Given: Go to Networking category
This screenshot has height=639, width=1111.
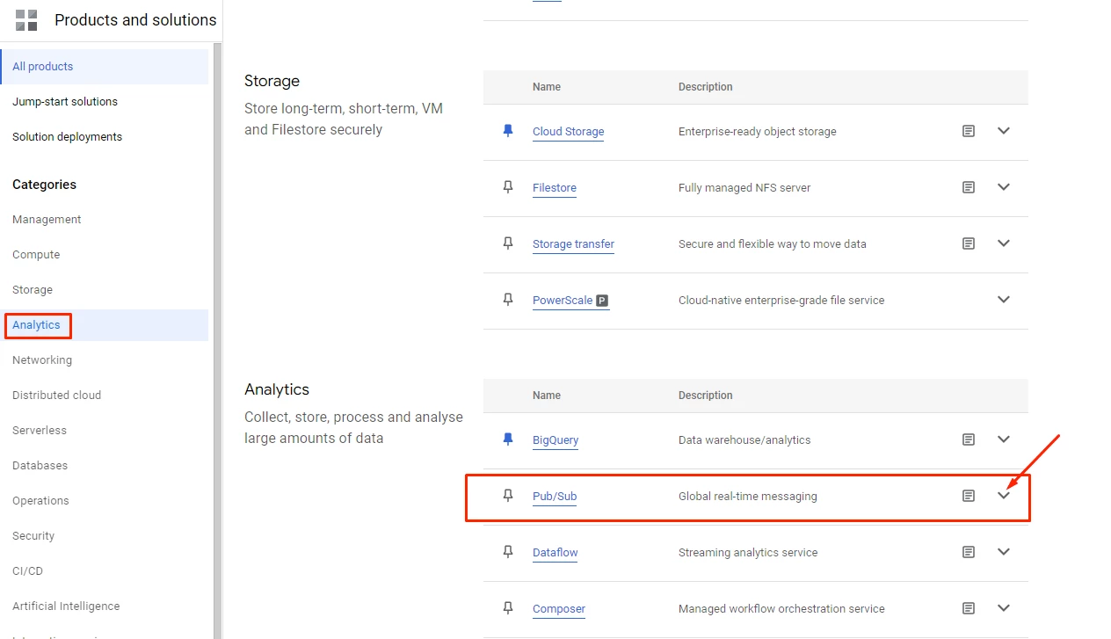Looking at the screenshot, I should click(x=42, y=360).
